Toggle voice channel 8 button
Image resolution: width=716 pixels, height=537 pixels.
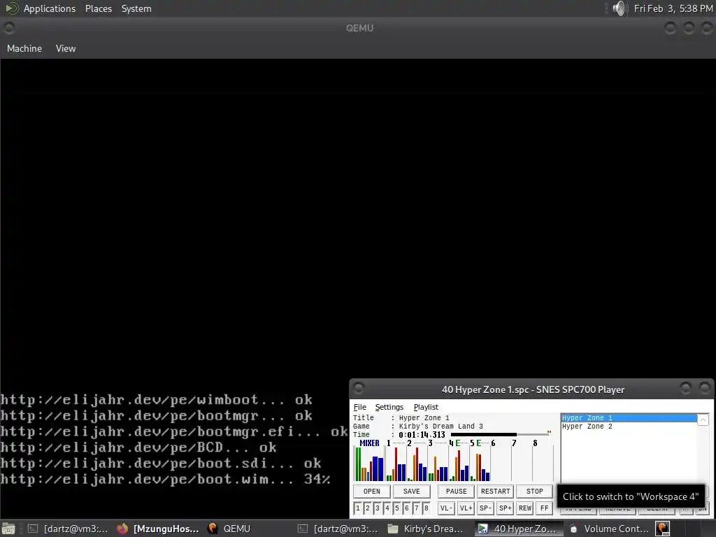(x=426, y=508)
